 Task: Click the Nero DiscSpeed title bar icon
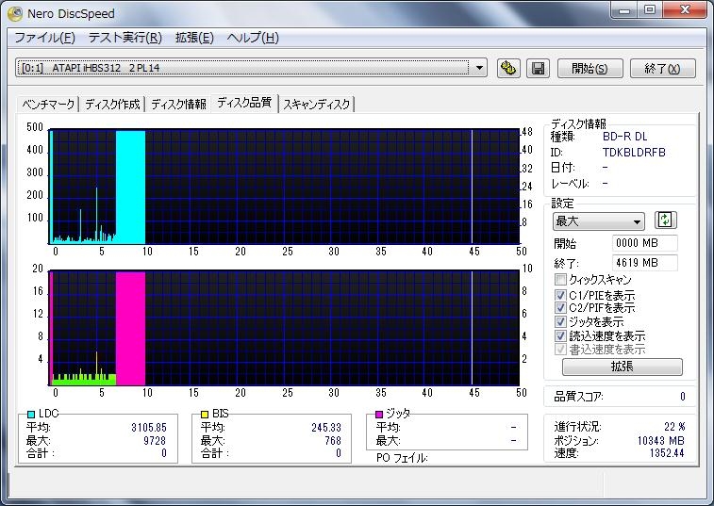tap(14, 13)
